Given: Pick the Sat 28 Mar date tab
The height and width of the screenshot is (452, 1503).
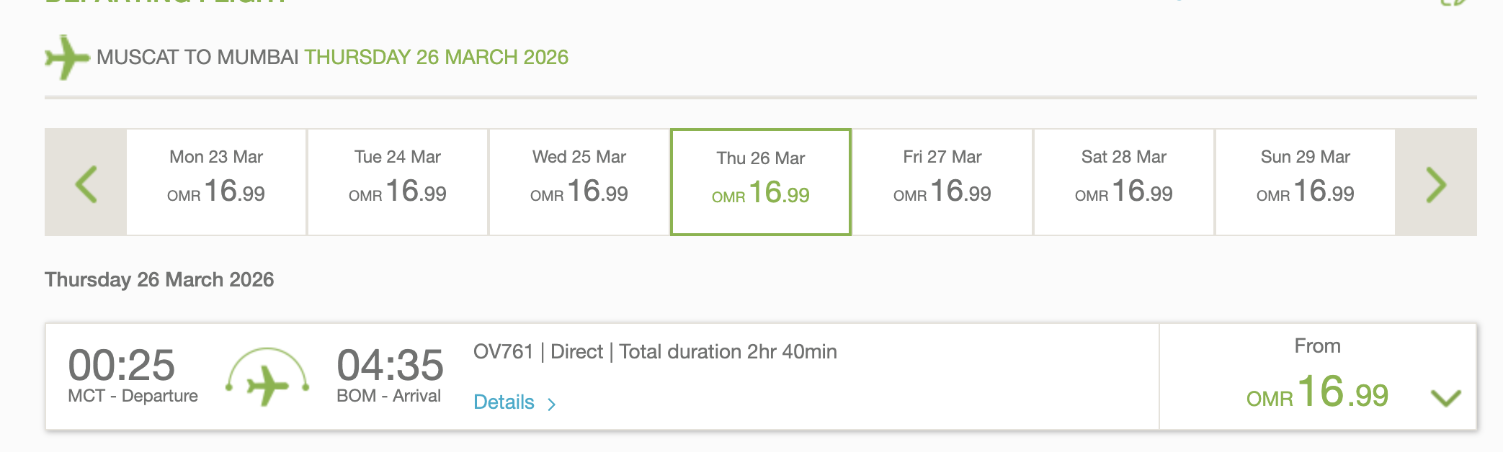Looking at the screenshot, I should click(1124, 181).
